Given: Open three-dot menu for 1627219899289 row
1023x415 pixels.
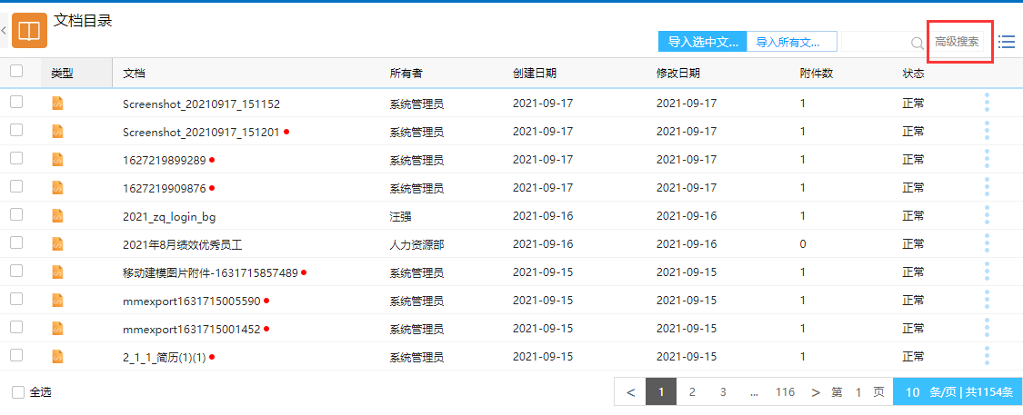Looking at the screenshot, I should coord(987,160).
